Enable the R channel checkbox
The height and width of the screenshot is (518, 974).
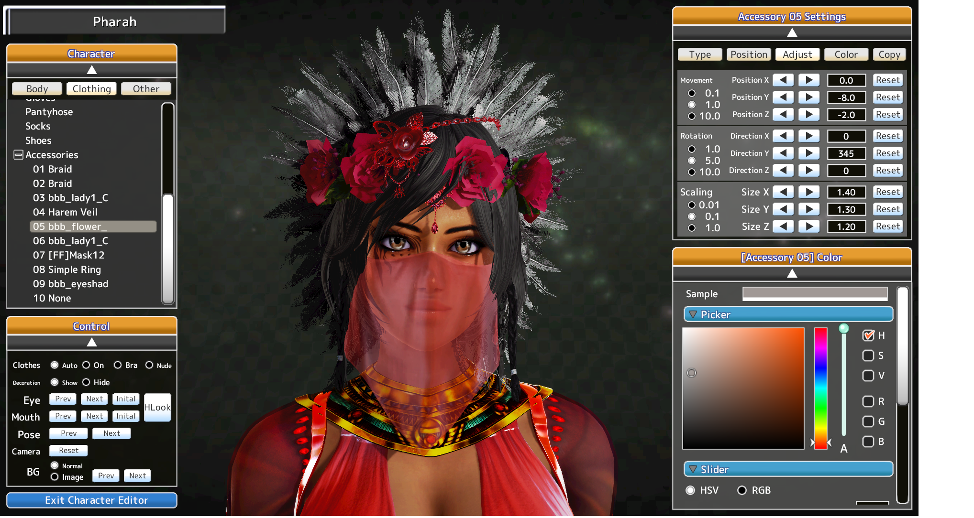coord(868,401)
